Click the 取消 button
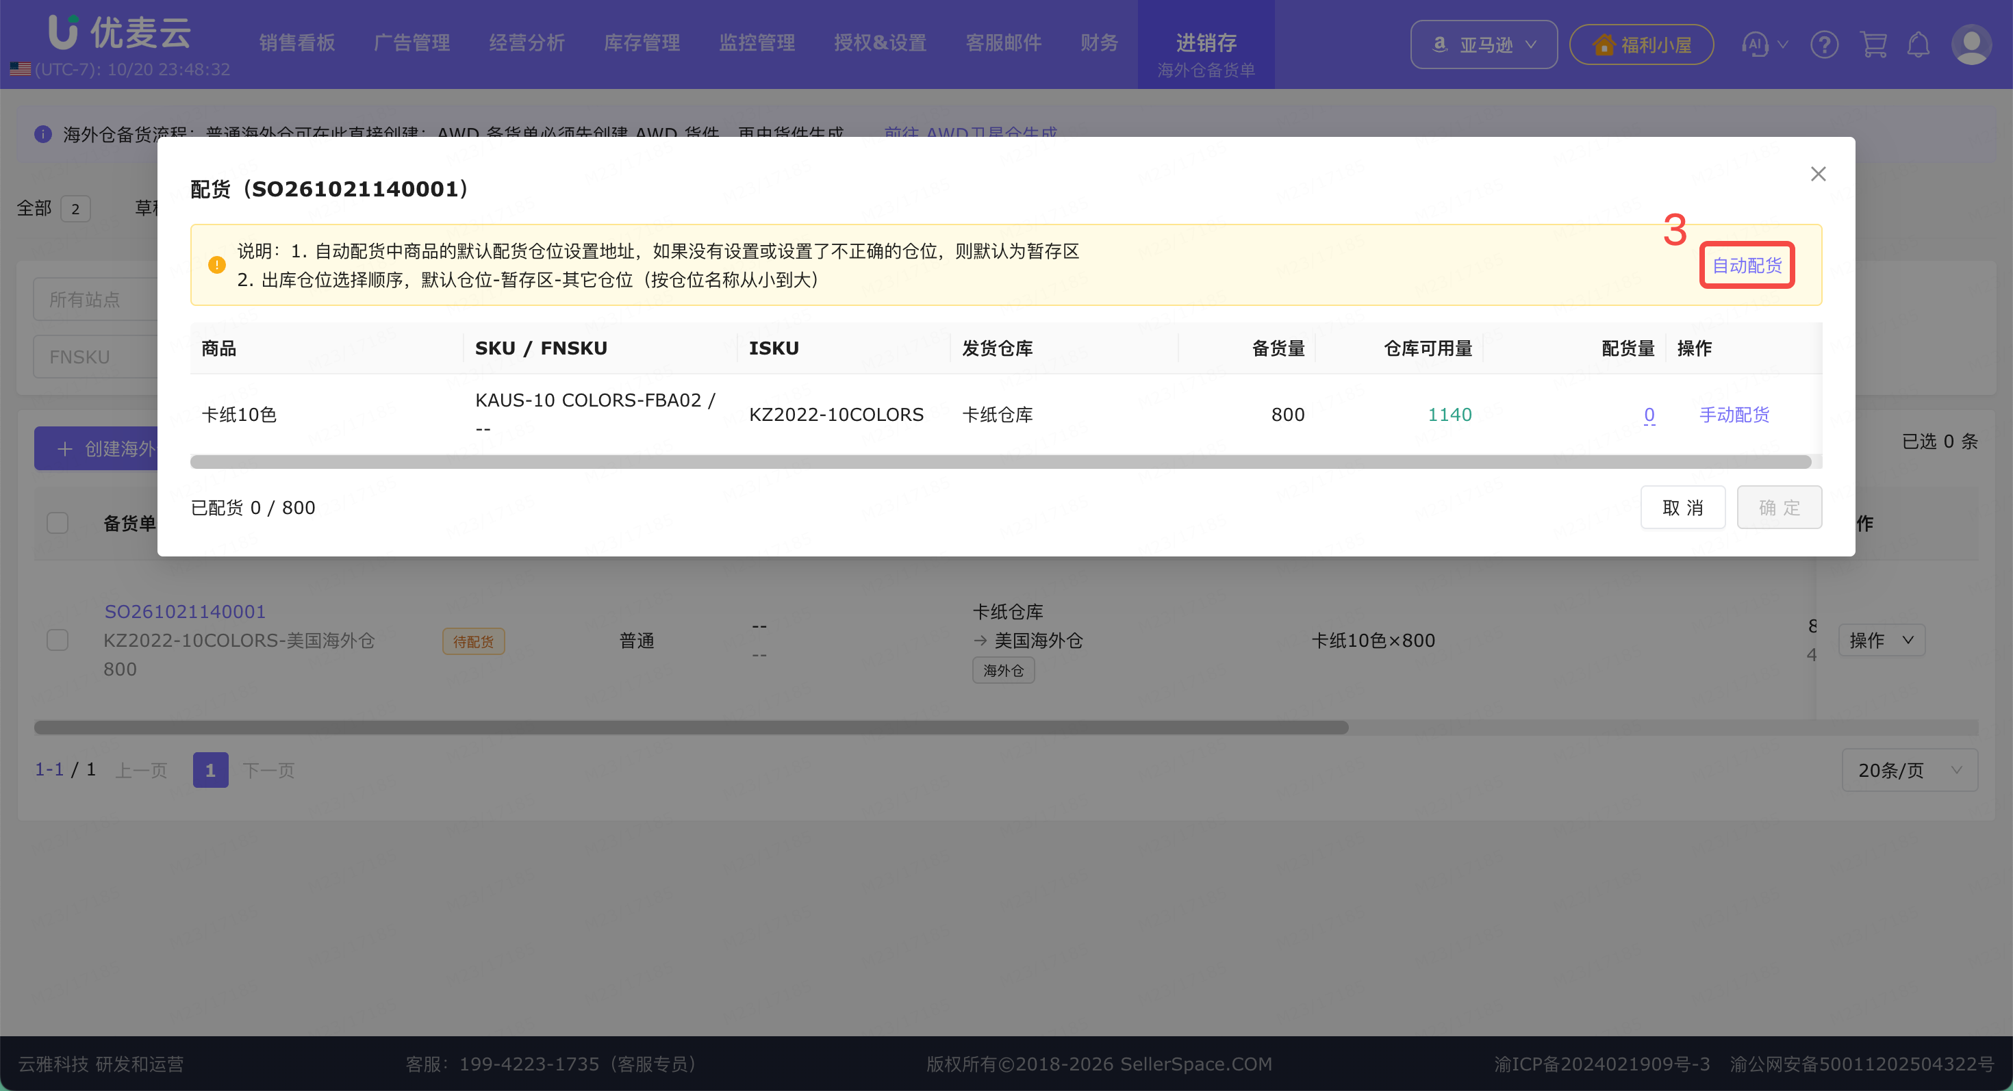 pos(1682,508)
